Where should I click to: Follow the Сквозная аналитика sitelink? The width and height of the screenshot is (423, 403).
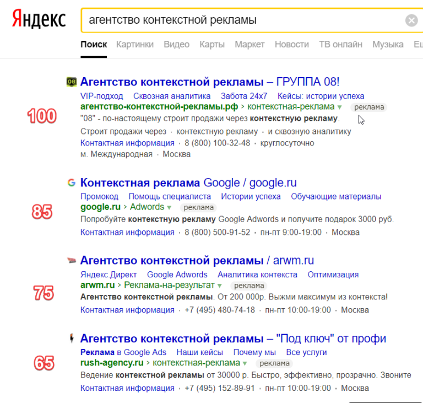point(172,96)
